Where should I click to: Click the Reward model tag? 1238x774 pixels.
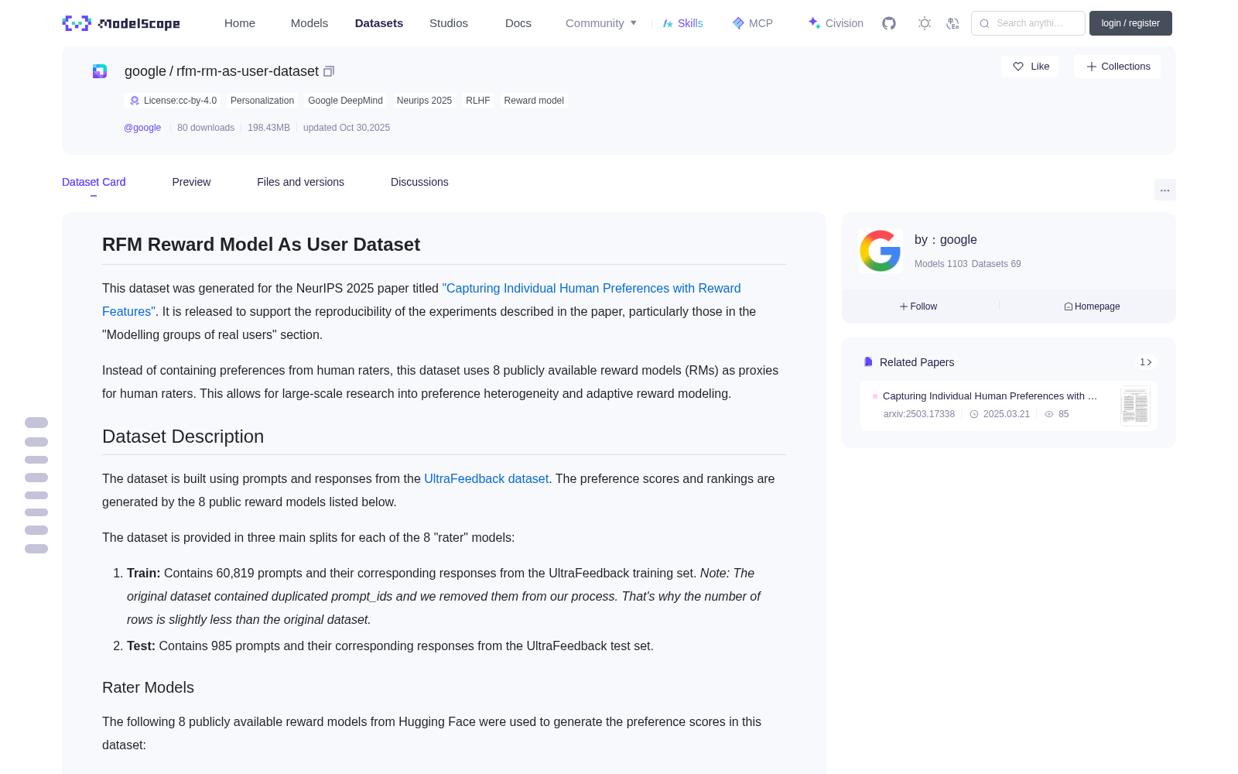(x=534, y=101)
